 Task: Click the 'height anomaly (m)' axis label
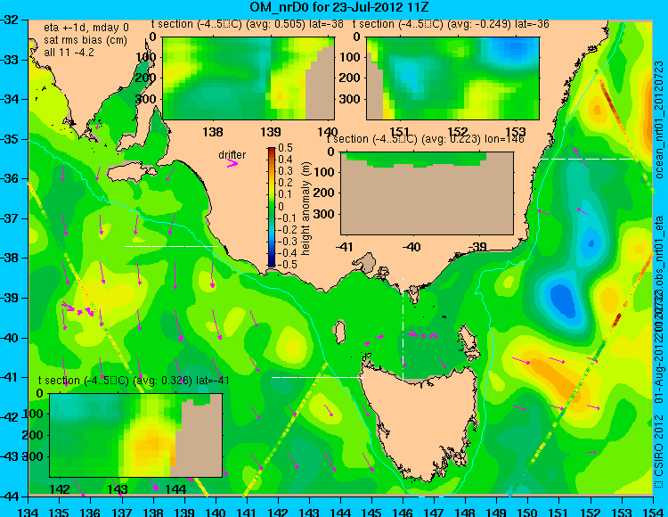[x=305, y=209]
